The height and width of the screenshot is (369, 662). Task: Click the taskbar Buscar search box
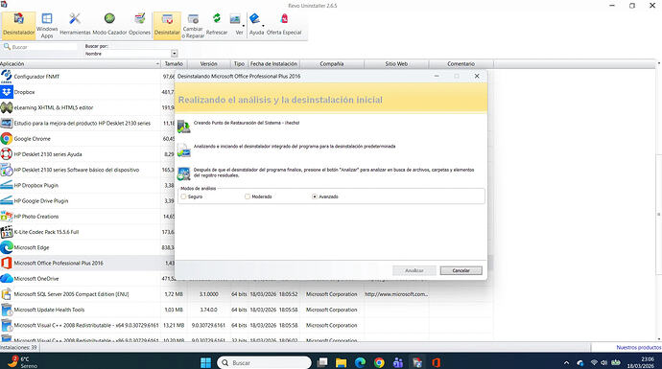(x=264, y=362)
